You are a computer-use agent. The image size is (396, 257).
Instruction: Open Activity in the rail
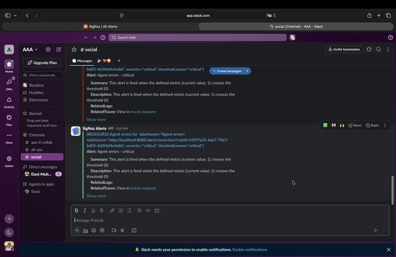pyautogui.click(x=9, y=102)
